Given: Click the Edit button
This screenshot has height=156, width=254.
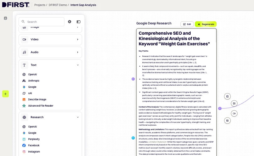Looking at the screenshot, I should tap(187, 24).
